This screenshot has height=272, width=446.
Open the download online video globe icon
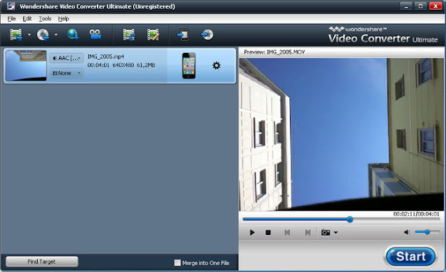72,35
